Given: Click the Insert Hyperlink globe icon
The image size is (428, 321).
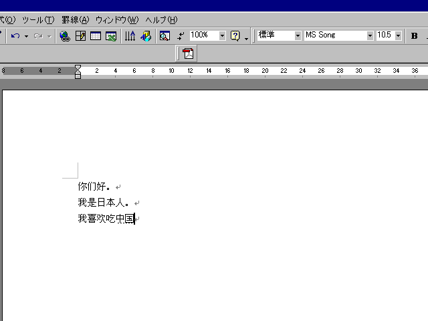Looking at the screenshot, I should [x=65, y=35].
